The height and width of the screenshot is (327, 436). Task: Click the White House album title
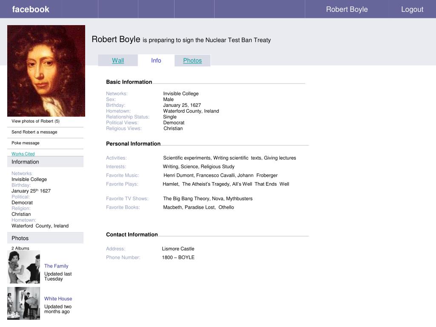tap(58, 298)
